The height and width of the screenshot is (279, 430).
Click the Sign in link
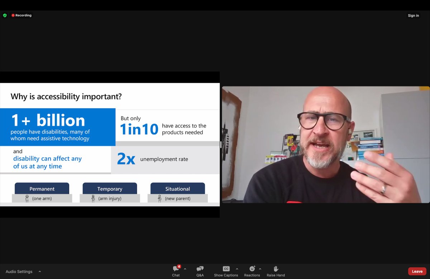pyautogui.click(x=413, y=15)
